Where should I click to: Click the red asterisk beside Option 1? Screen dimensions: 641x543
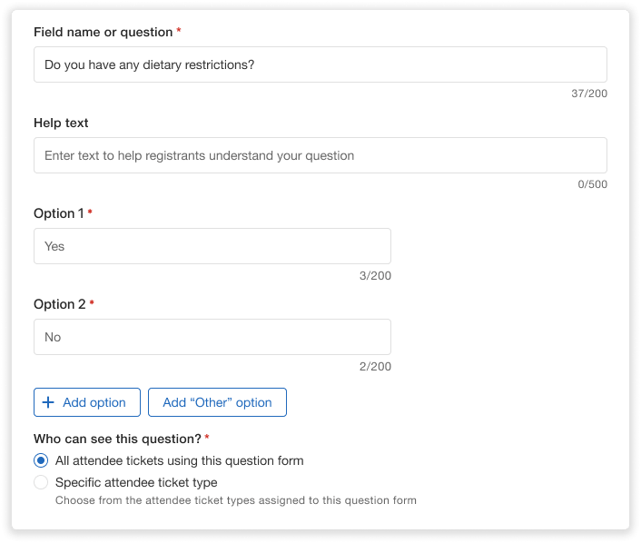point(90,213)
